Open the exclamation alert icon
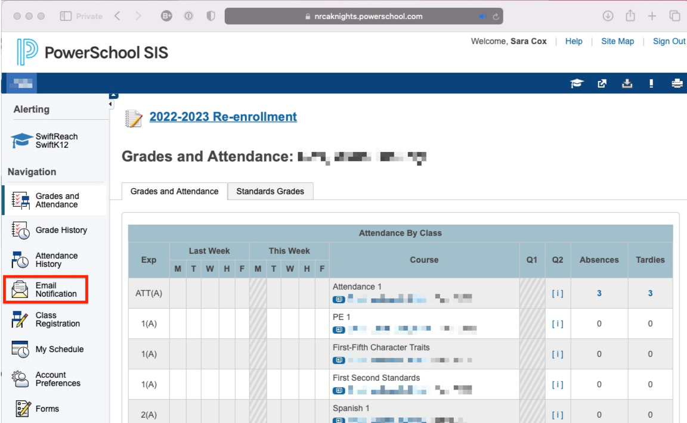 [x=651, y=83]
